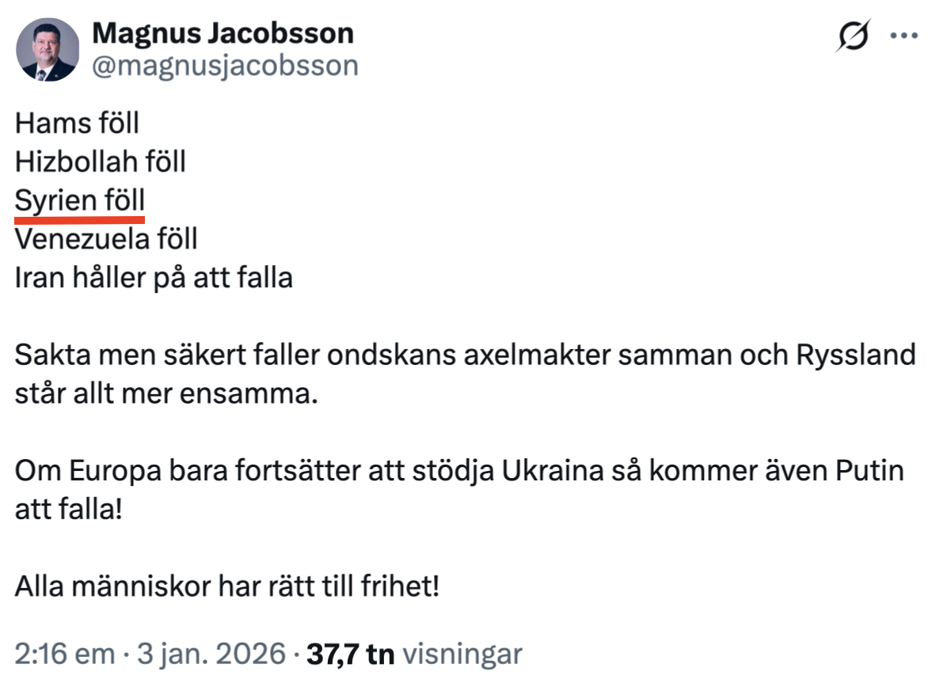Click the 'Iran håller på att falla' line
This screenshot has height=687, width=947.
pyautogui.click(x=154, y=277)
